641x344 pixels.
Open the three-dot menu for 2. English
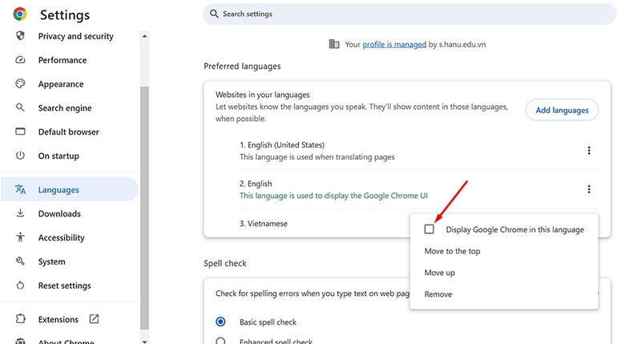coord(589,189)
